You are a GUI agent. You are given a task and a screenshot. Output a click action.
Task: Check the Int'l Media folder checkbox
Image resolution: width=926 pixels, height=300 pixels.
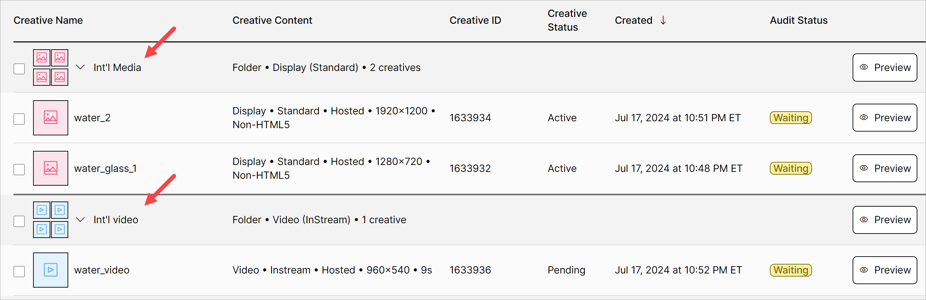tap(19, 69)
